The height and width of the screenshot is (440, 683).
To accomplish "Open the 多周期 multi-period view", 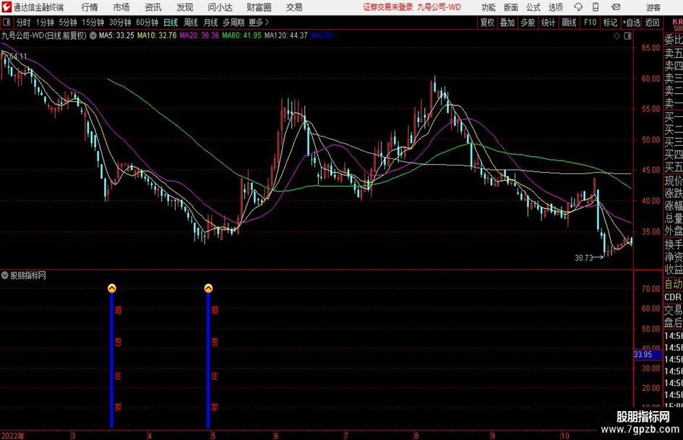I will click(x=233, y=22).
